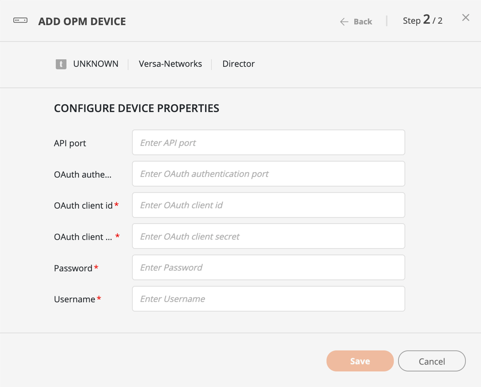Image resolution: width=481 pixels, height=387 pixels.
Task: Click the API port label
Action: click(70, 143)
